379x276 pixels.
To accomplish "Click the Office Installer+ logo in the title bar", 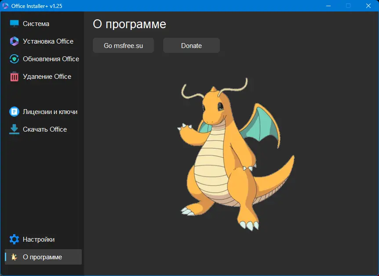I will click(6, 6).
